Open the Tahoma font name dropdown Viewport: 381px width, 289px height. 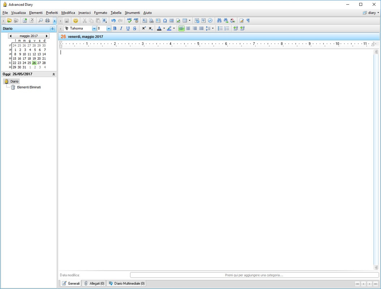point(94,29)
